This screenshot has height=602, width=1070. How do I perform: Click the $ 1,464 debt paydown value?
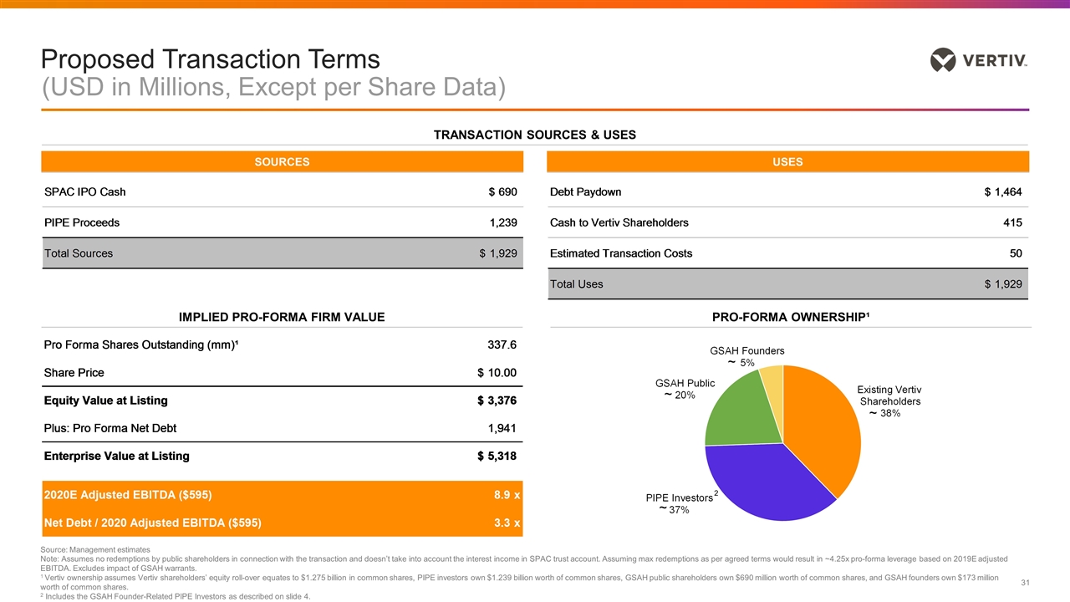pos(1003,192)
